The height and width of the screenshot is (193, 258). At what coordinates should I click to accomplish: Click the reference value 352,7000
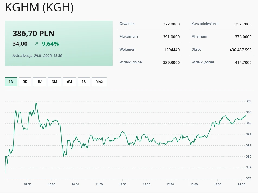243,24
